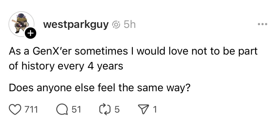
Task: Open the three-dot more options menu
Action: pyautogui.click(x=263, y=25)
